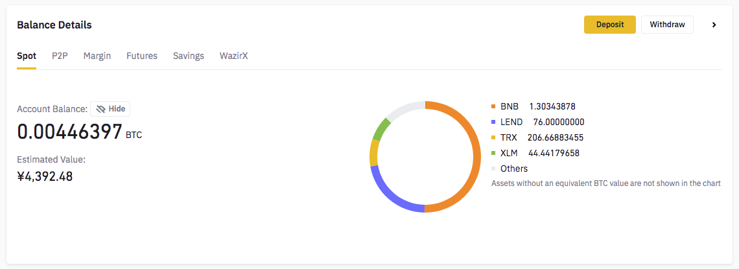Click the Withdraw button
The image size is (739, 269).
click(667, 25)
